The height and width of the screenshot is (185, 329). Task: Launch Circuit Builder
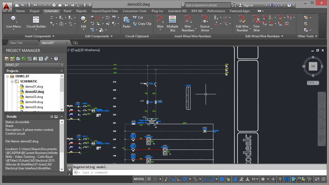(36, 22)
